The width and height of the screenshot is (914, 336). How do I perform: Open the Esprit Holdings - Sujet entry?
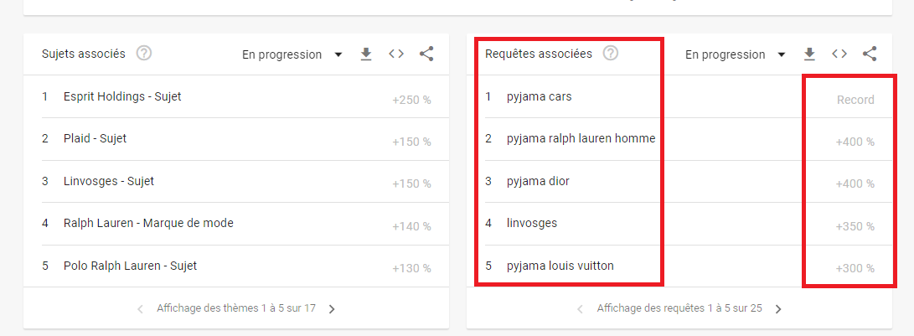click(236, 97)
